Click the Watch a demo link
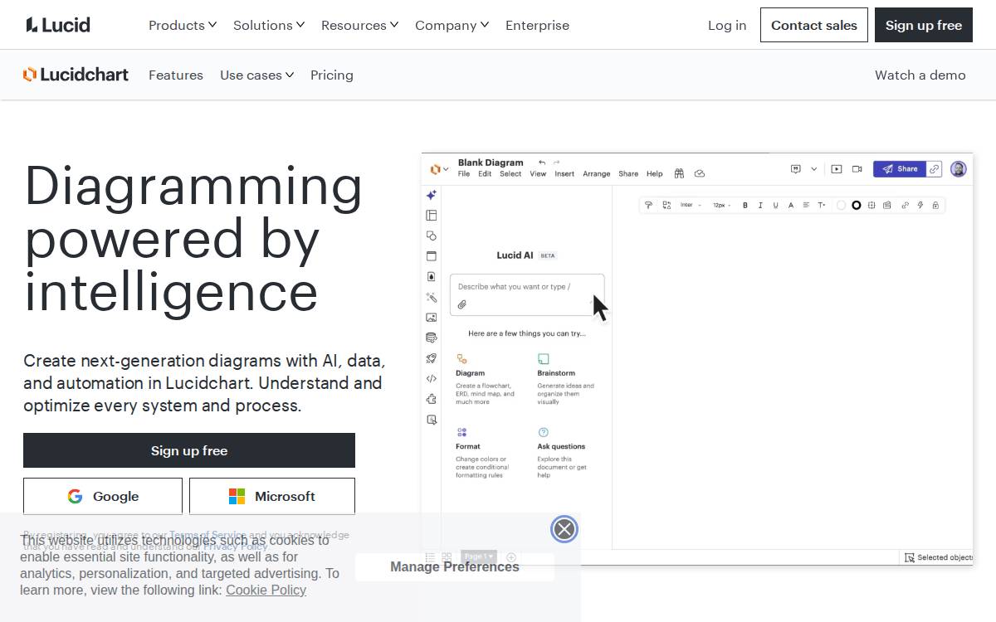 [920, 75]
